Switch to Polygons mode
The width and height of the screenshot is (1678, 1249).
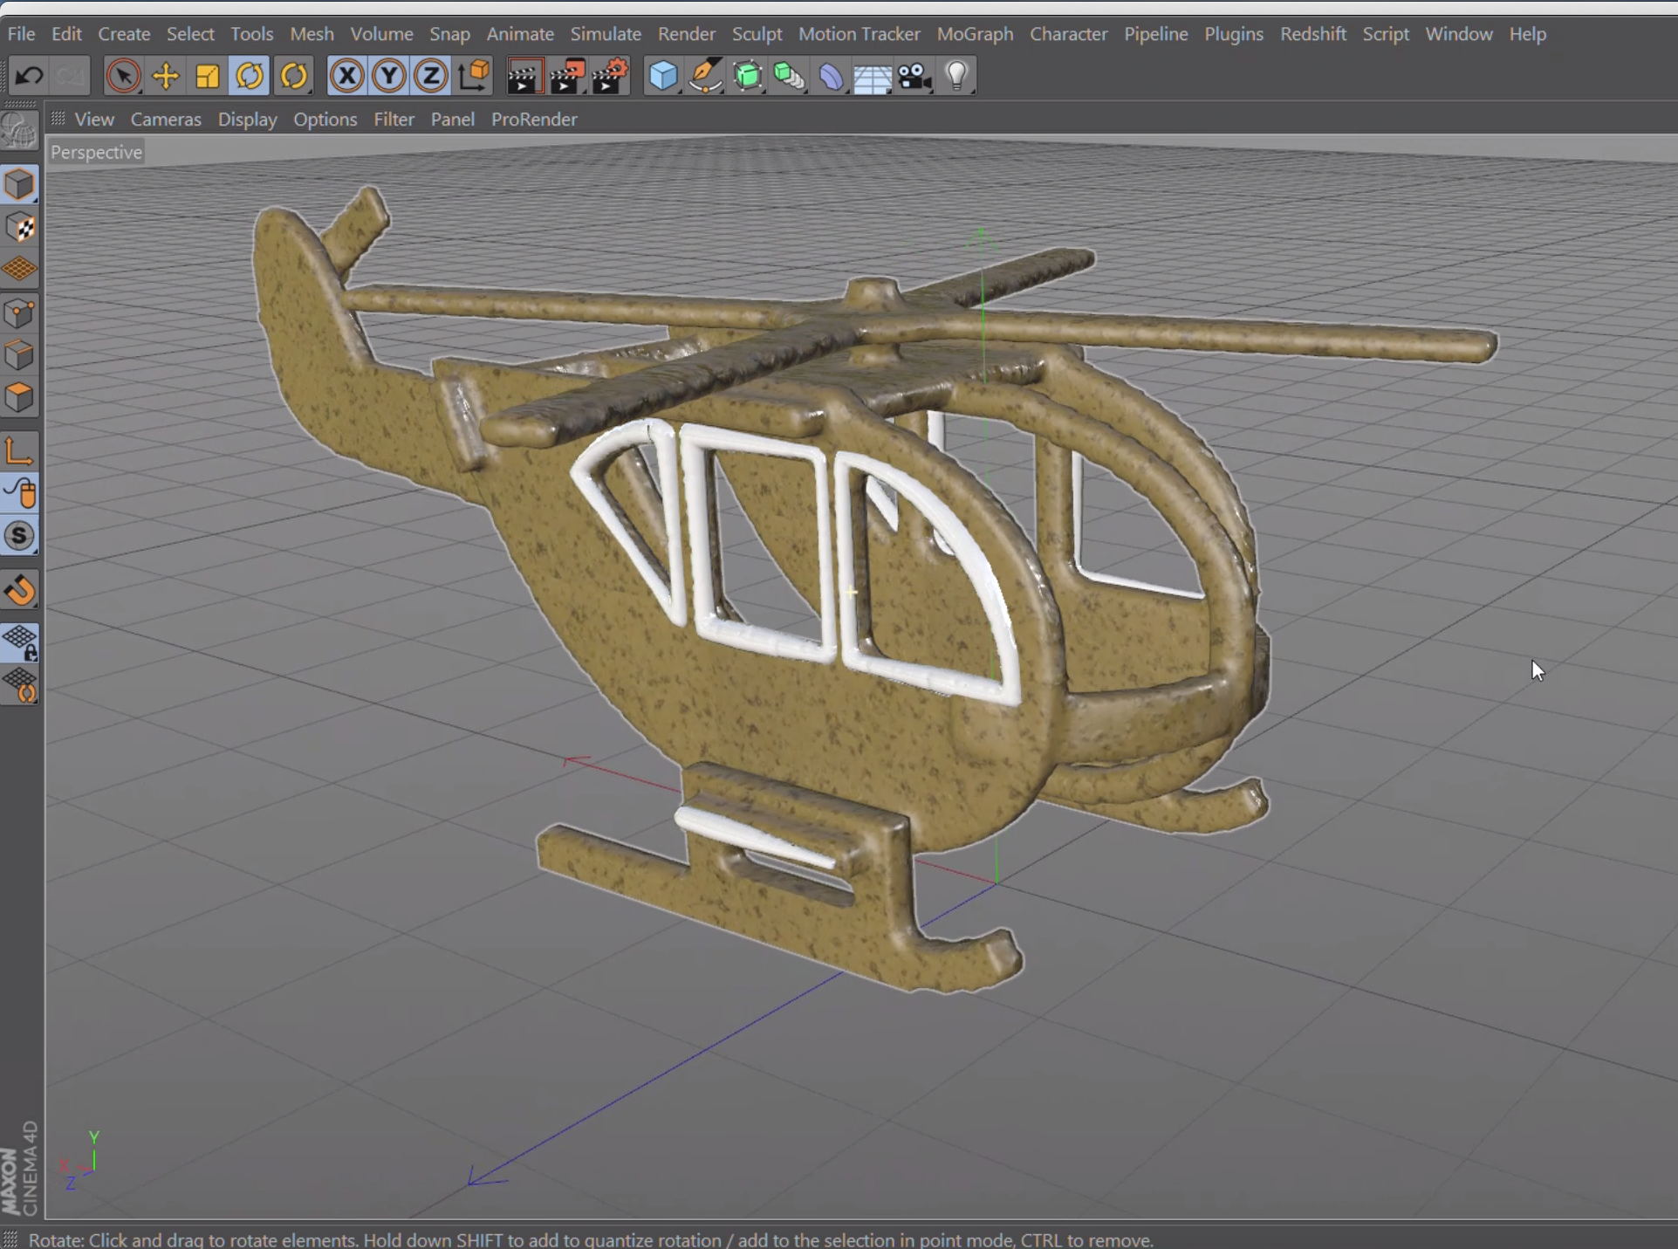(x=19, y=398)
